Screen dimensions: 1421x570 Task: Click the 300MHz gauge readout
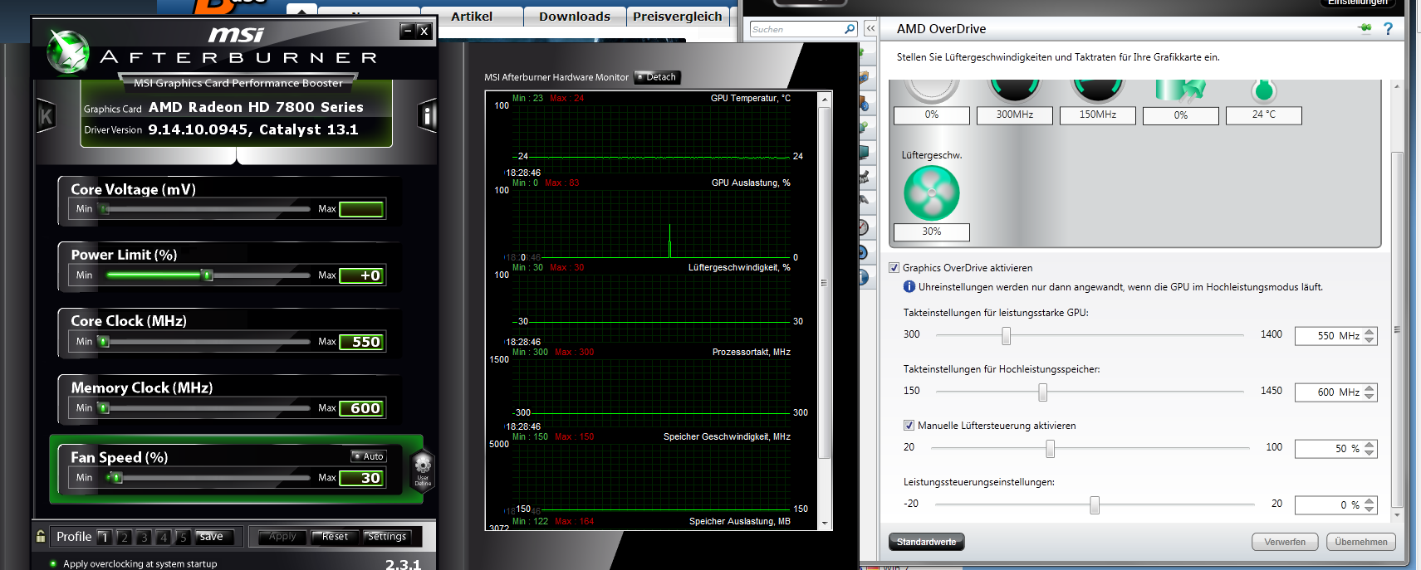1014,115
